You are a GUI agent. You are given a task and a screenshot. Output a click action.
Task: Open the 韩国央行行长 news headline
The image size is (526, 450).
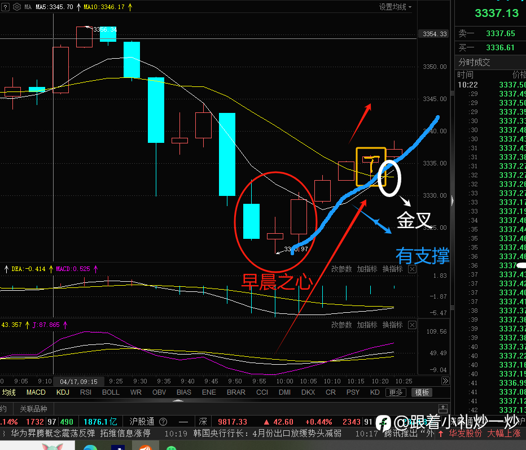point(267,433)
